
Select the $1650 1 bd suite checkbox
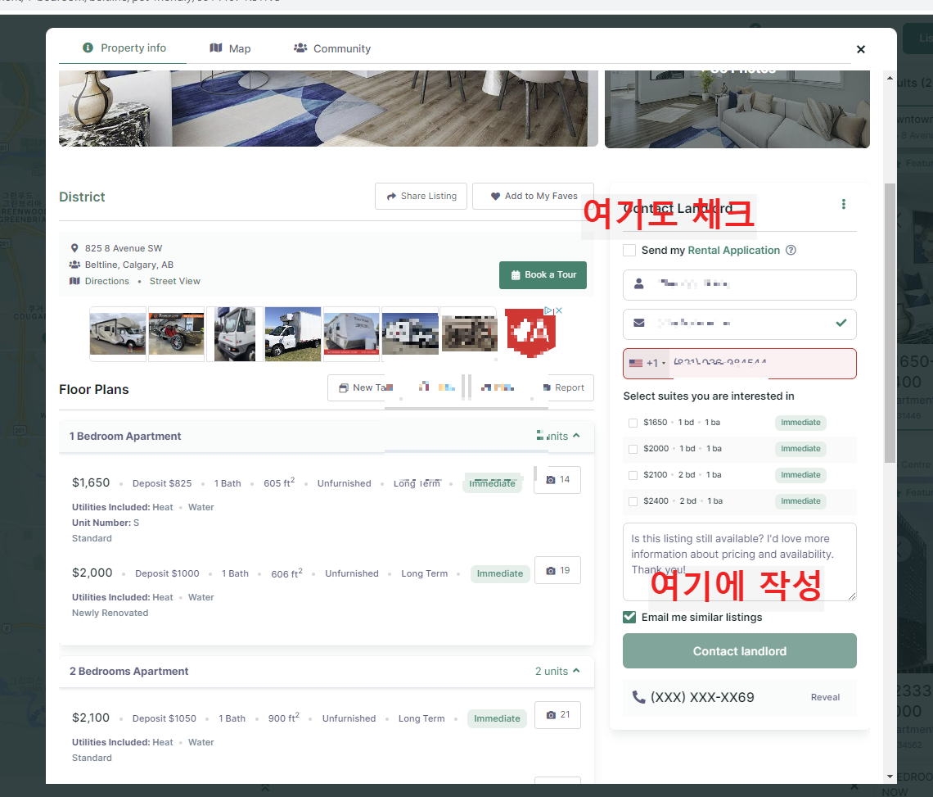[633, 423]
